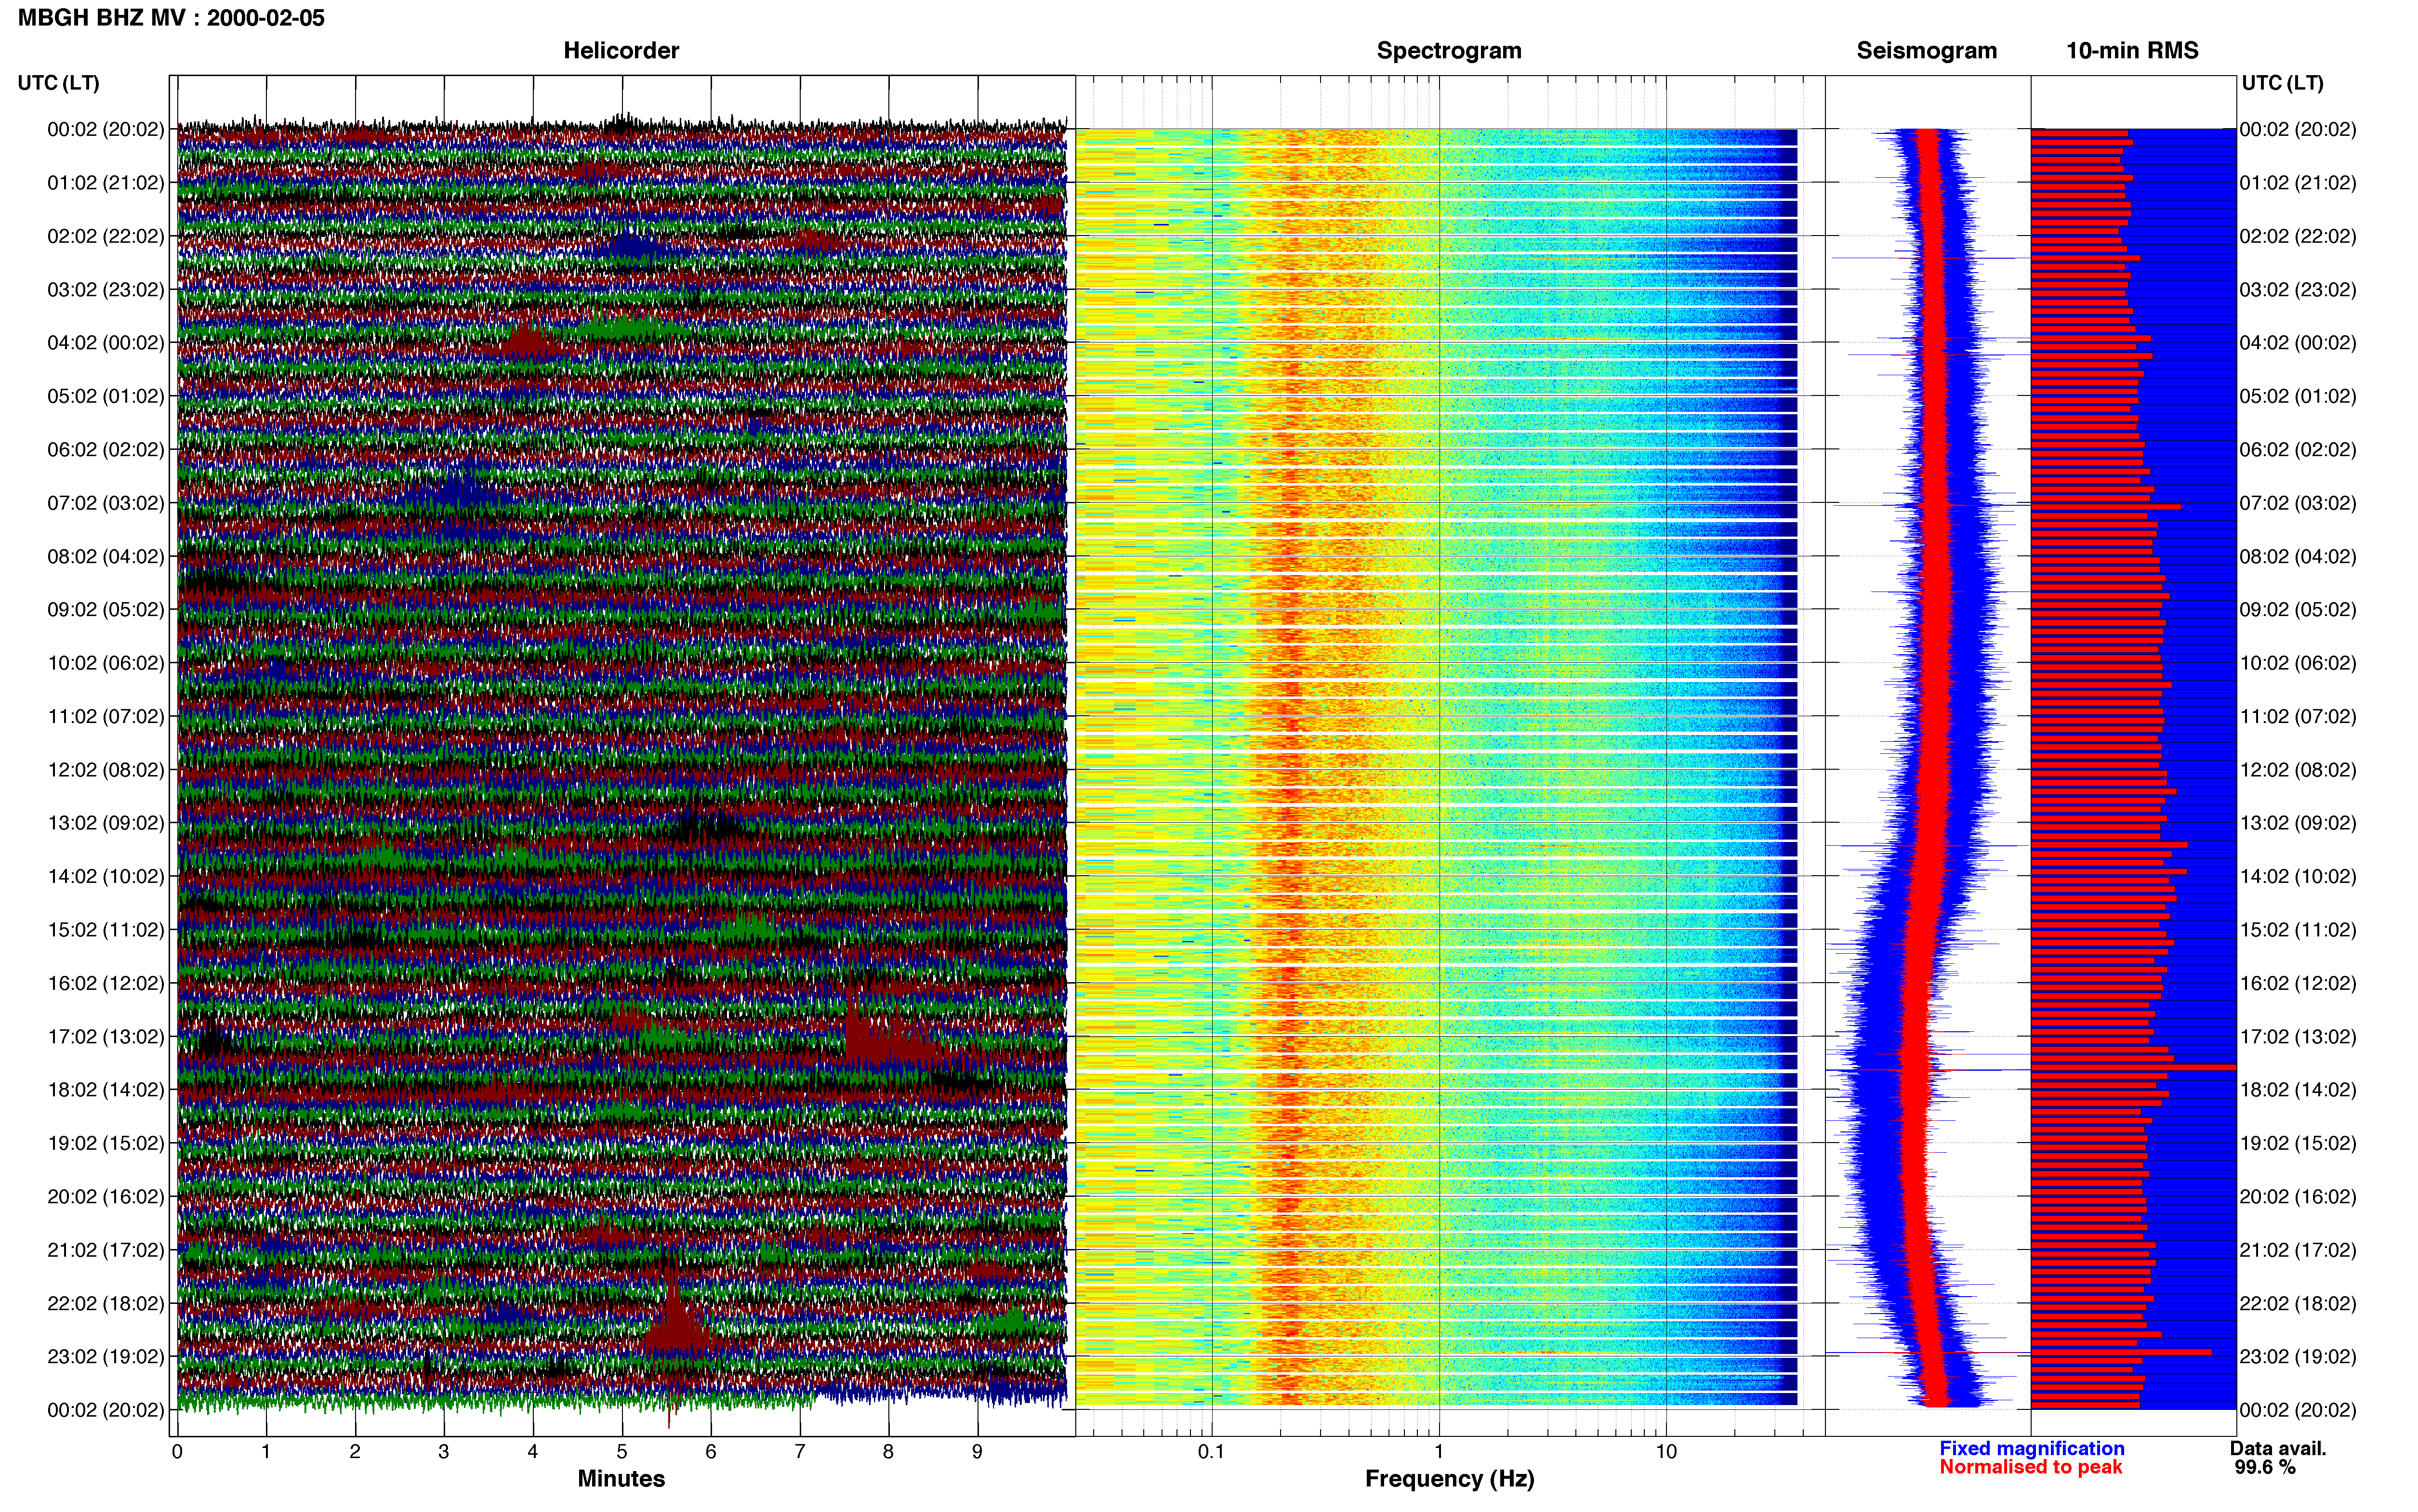The height and width of the screenshot is (1512, 2418).
Task: Click Helicorder time label 09:02 (05:02)
Action: pyautogui.click(x=106, y=610)
